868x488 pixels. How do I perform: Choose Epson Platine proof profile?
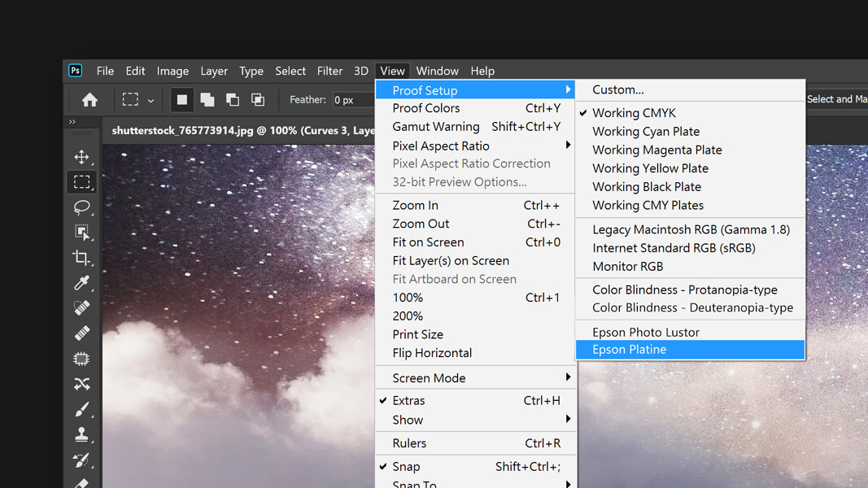click(x=629, y=350)
